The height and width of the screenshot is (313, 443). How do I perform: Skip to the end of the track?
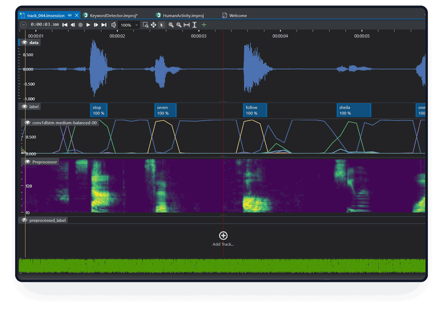pos(104,25)
